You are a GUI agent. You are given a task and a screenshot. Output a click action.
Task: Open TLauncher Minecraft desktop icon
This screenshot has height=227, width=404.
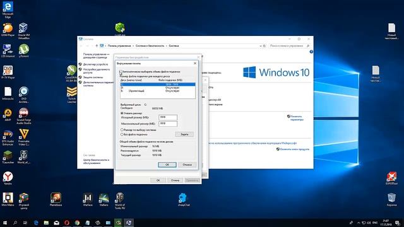tap(8, 157)
